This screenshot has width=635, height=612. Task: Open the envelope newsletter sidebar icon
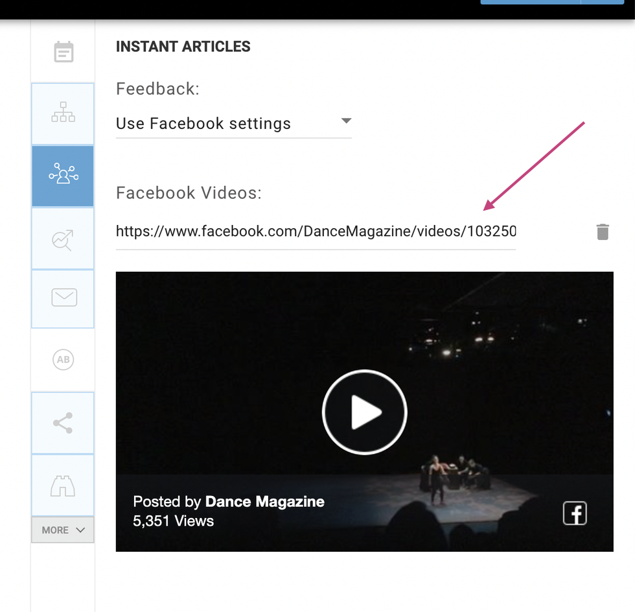coord(63,298)
